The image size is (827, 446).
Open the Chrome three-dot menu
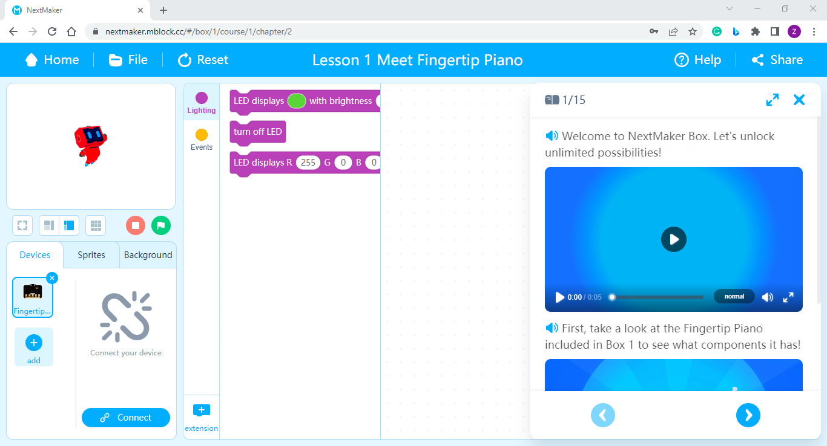[814, 31]
